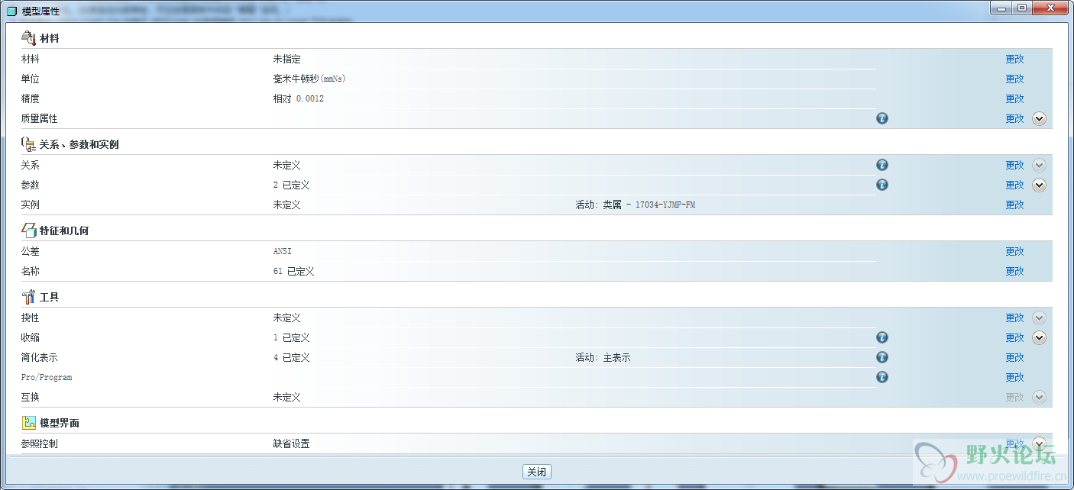Expand the 关系 row chevron
This screenshot has height=490, width=1074.
(1039, 165)
